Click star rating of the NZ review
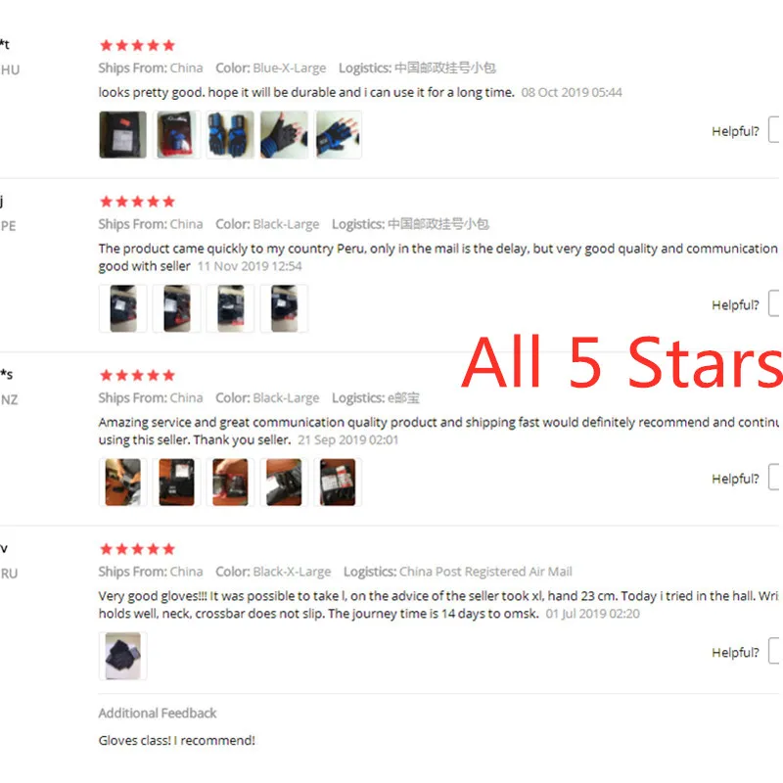 137,376
